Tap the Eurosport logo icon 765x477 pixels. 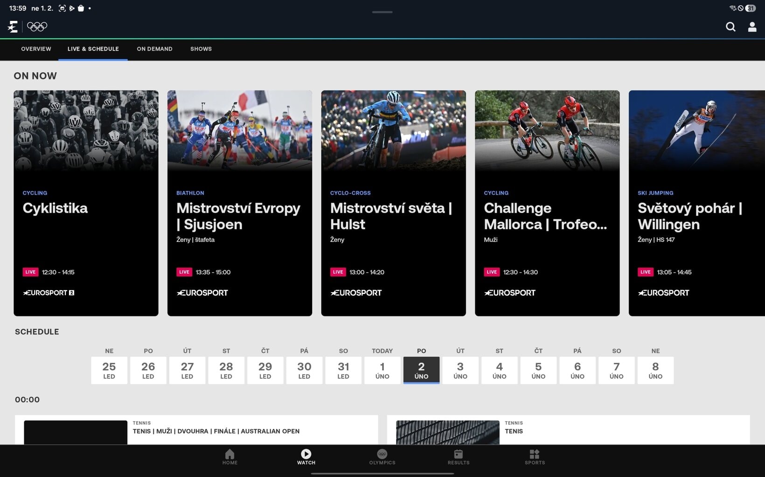[x=13, y=27]
